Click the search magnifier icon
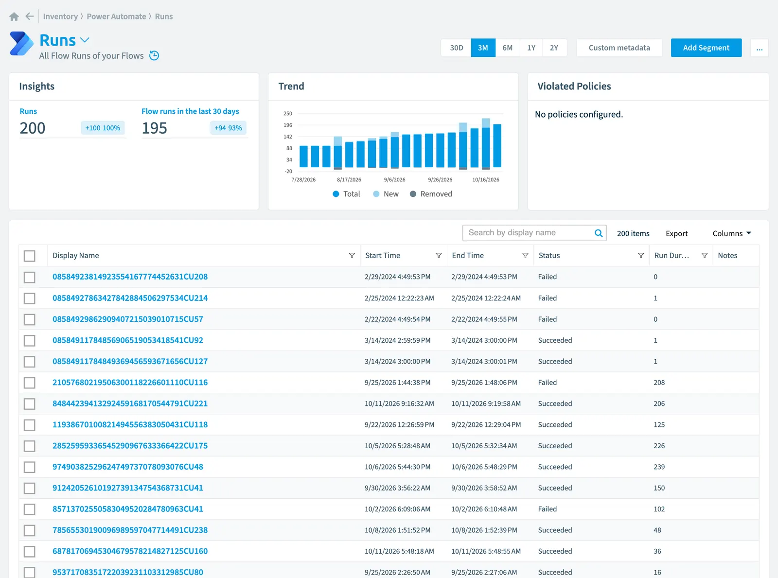Image resolution: width=778 pixels, height=578 pixels. coord(599,233)
